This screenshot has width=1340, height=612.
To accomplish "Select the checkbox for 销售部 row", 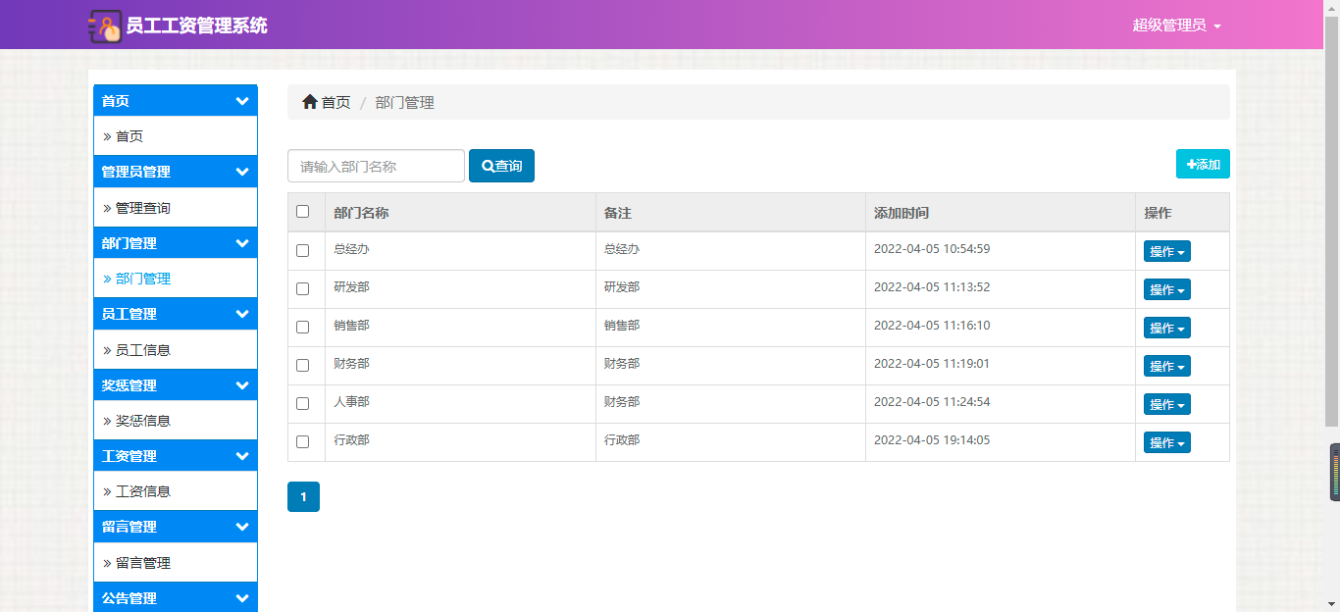I will tap(302, 328).
